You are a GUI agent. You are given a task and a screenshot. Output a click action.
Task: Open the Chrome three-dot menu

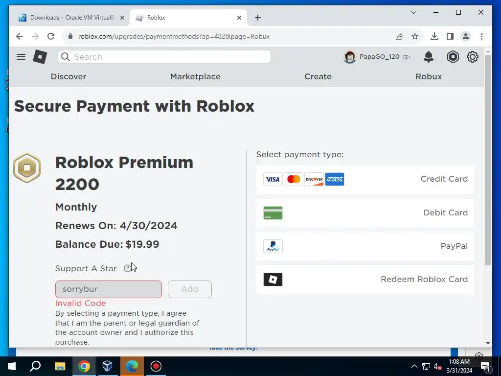[481, 36]
